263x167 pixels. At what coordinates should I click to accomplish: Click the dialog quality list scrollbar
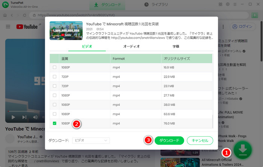[x=213, y=122]
